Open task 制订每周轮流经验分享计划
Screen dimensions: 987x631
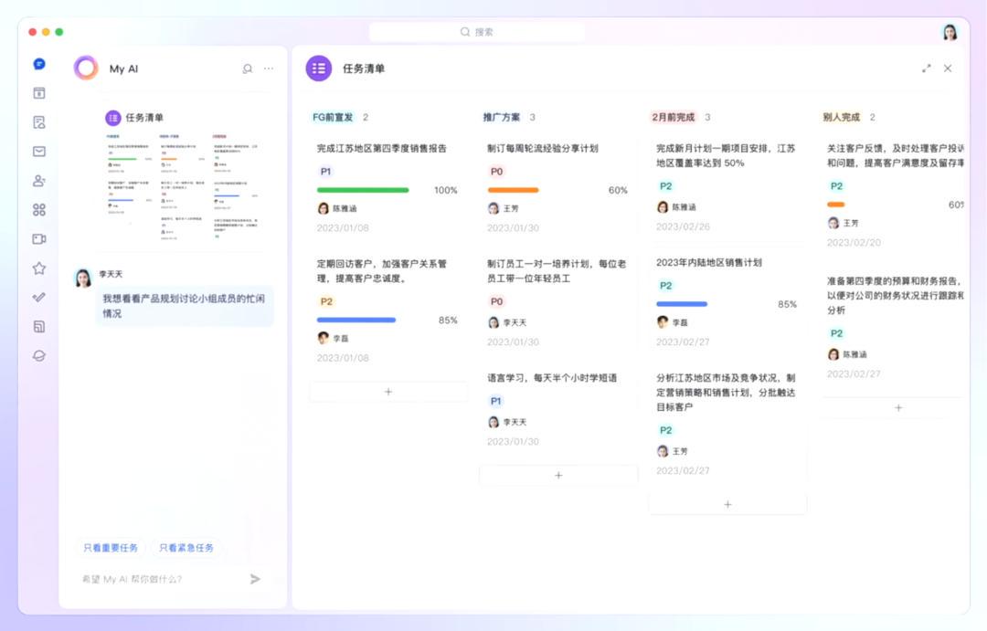coord(543,149)
